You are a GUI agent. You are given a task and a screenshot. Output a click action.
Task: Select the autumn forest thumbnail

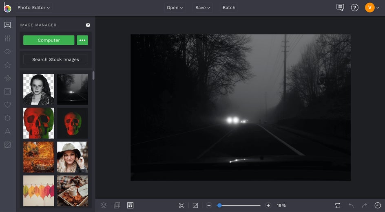click(39, 157)
